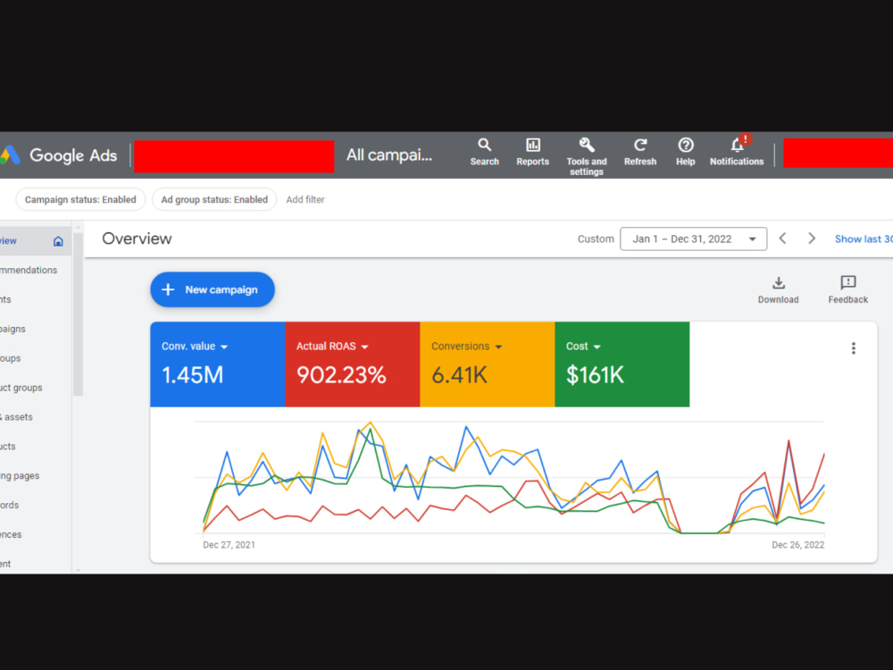Open the All campaigns selector
Screen dimensions: 893x670
[x=389, y=155]
